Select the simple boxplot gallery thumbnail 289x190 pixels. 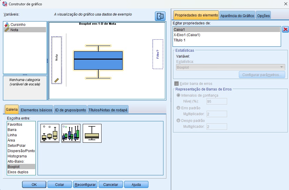pyautogui.click(x=50, y=133)
